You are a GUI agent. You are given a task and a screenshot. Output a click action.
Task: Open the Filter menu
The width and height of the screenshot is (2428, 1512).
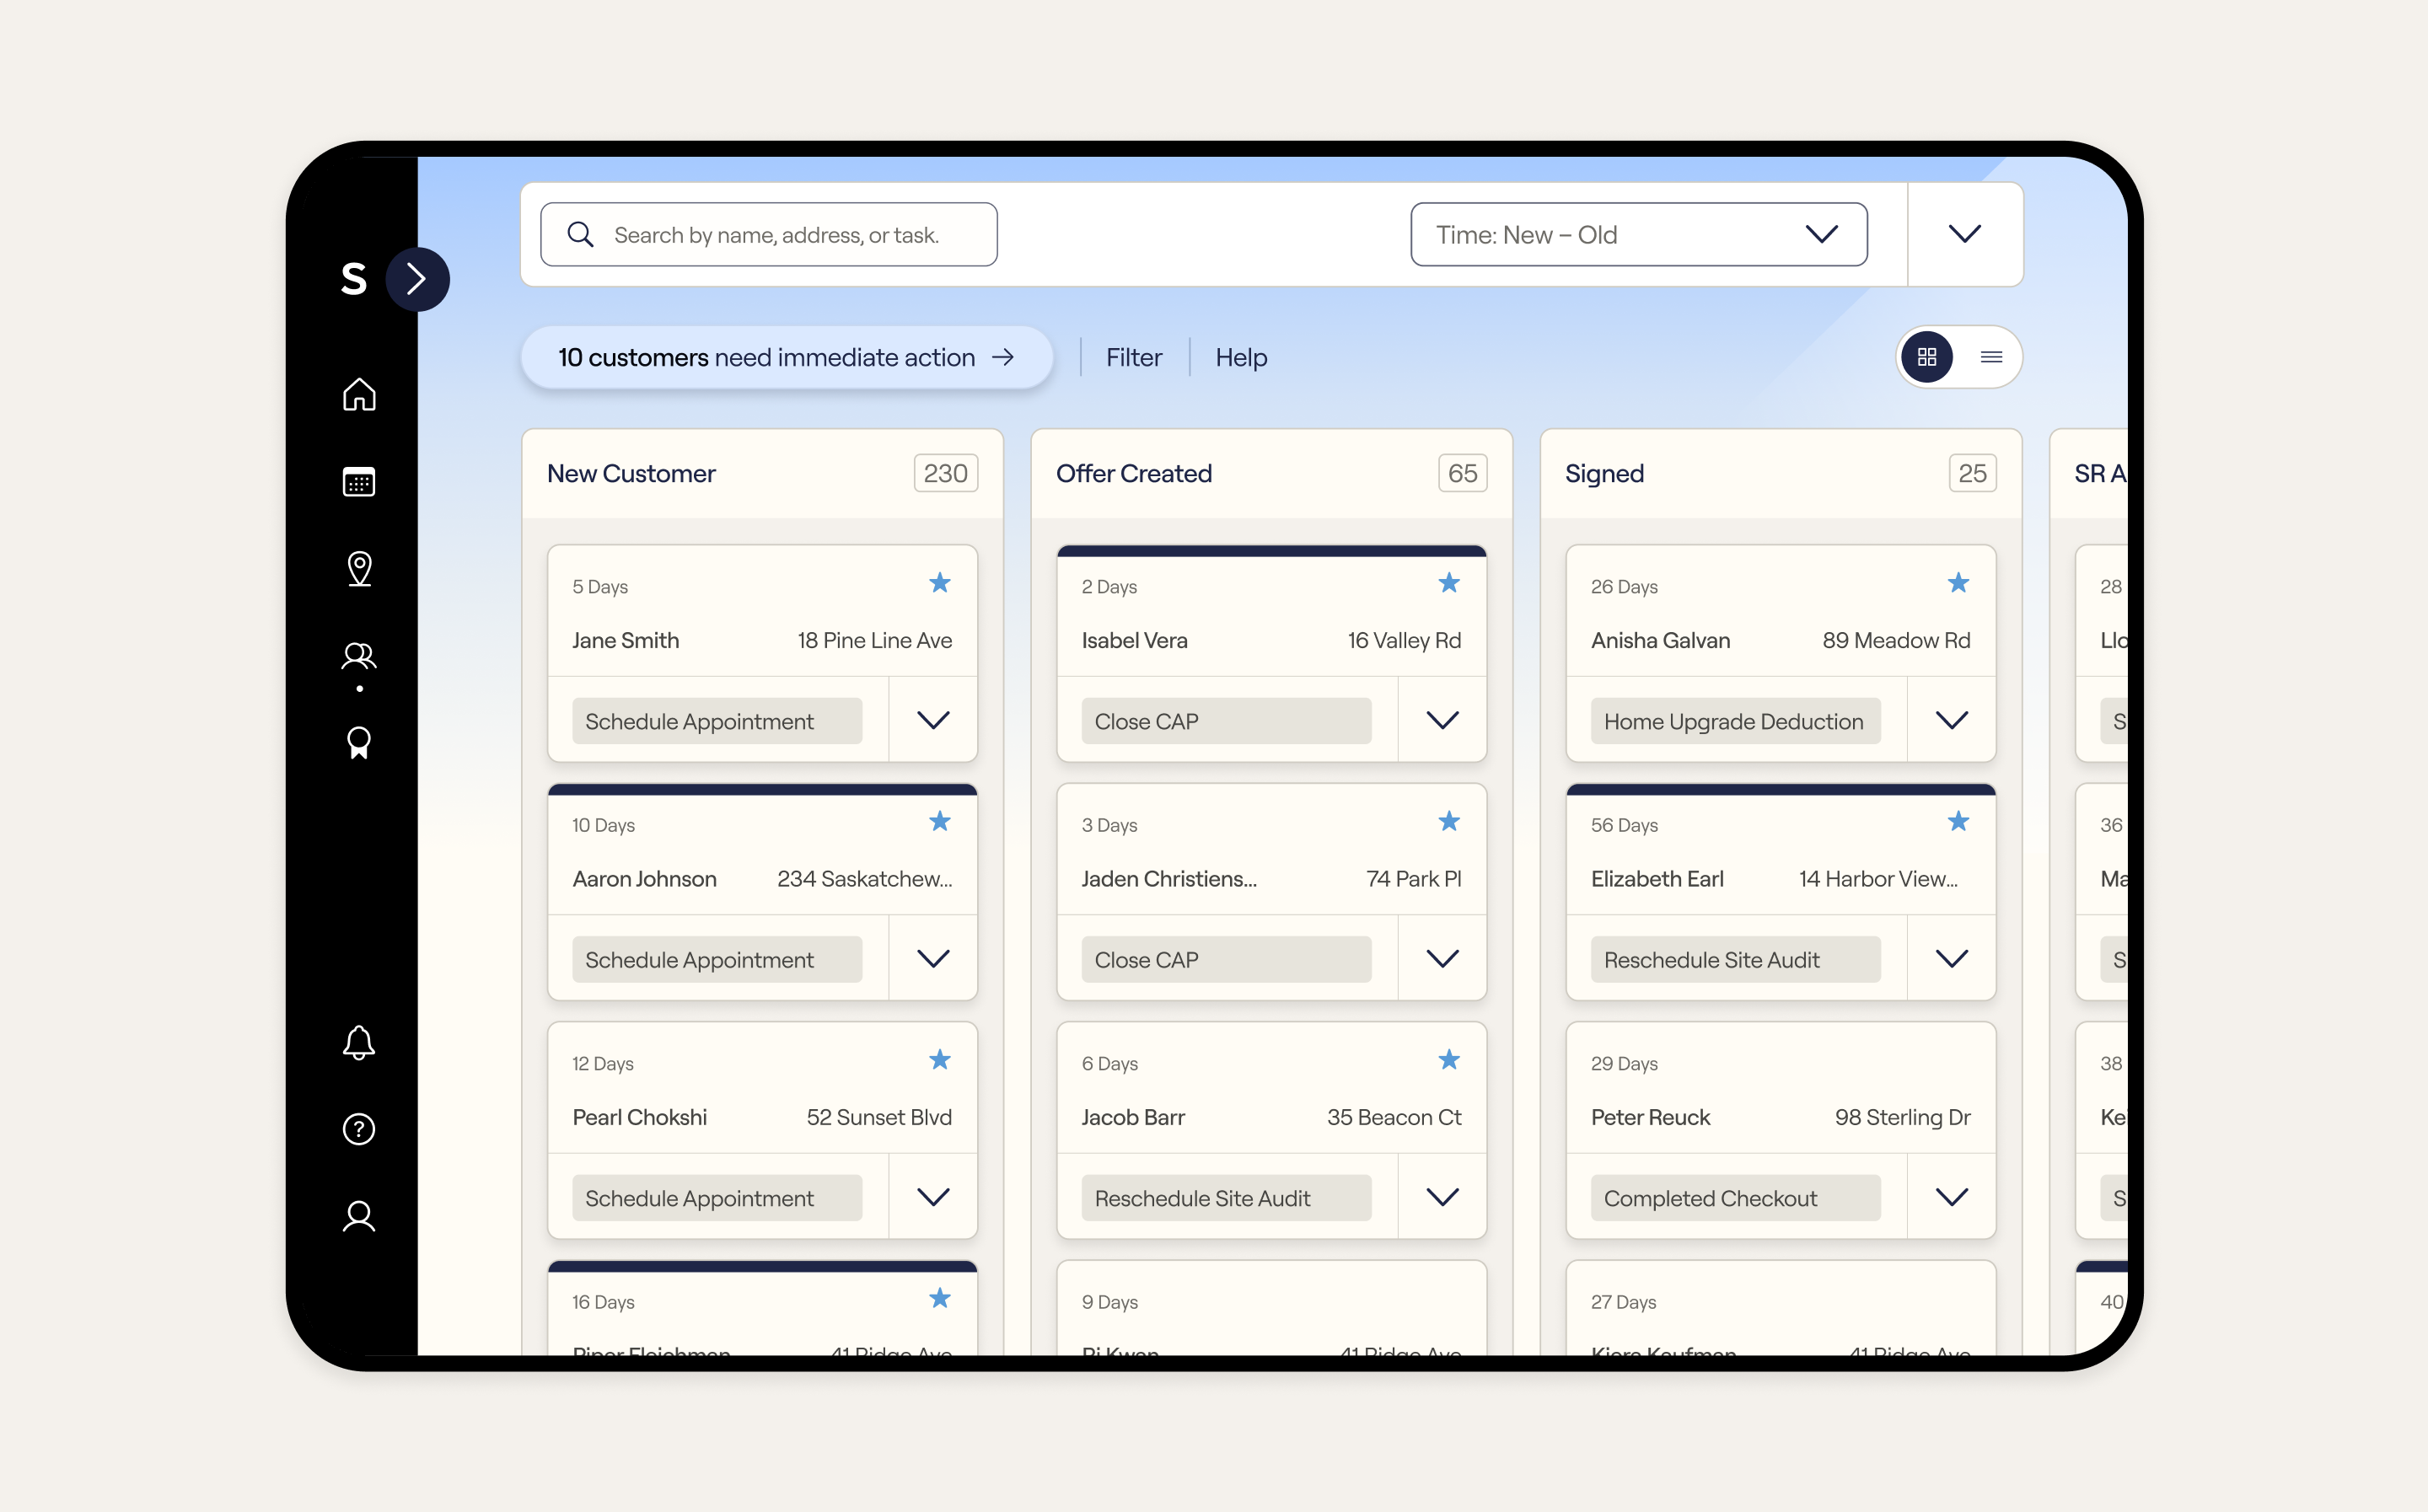click(x=1134, y=357)
